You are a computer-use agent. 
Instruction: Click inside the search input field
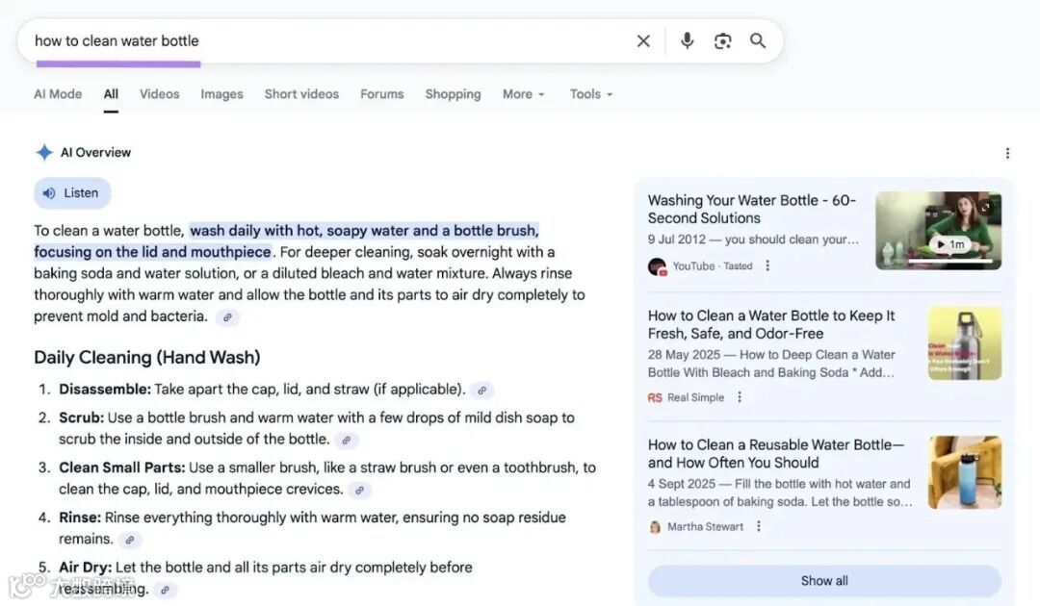tap(327, 40)
